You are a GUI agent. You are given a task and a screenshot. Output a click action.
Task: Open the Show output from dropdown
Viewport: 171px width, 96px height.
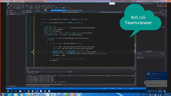pyautogui.click(x=48, y=72)
